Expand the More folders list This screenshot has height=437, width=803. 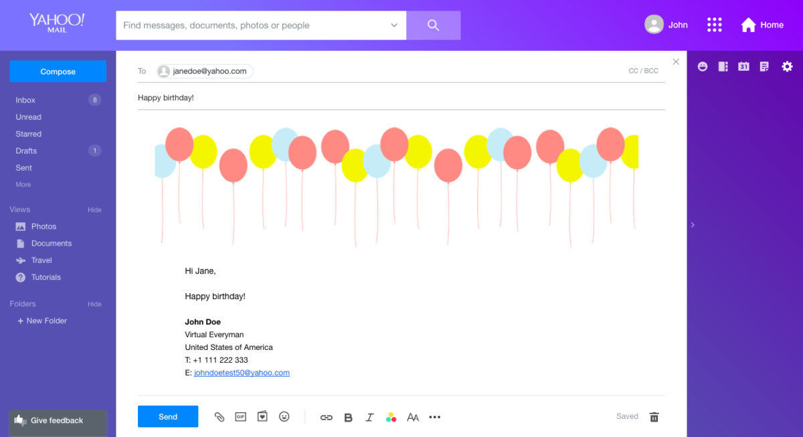[x=23, y=184]
